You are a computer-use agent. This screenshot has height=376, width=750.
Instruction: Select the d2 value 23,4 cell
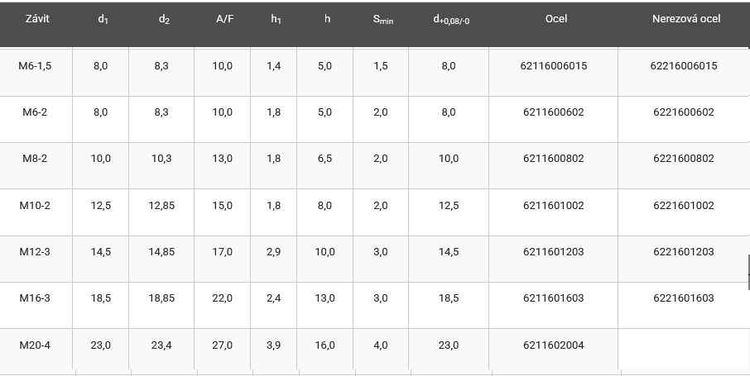pyautogui.click(x=161, y=345)
